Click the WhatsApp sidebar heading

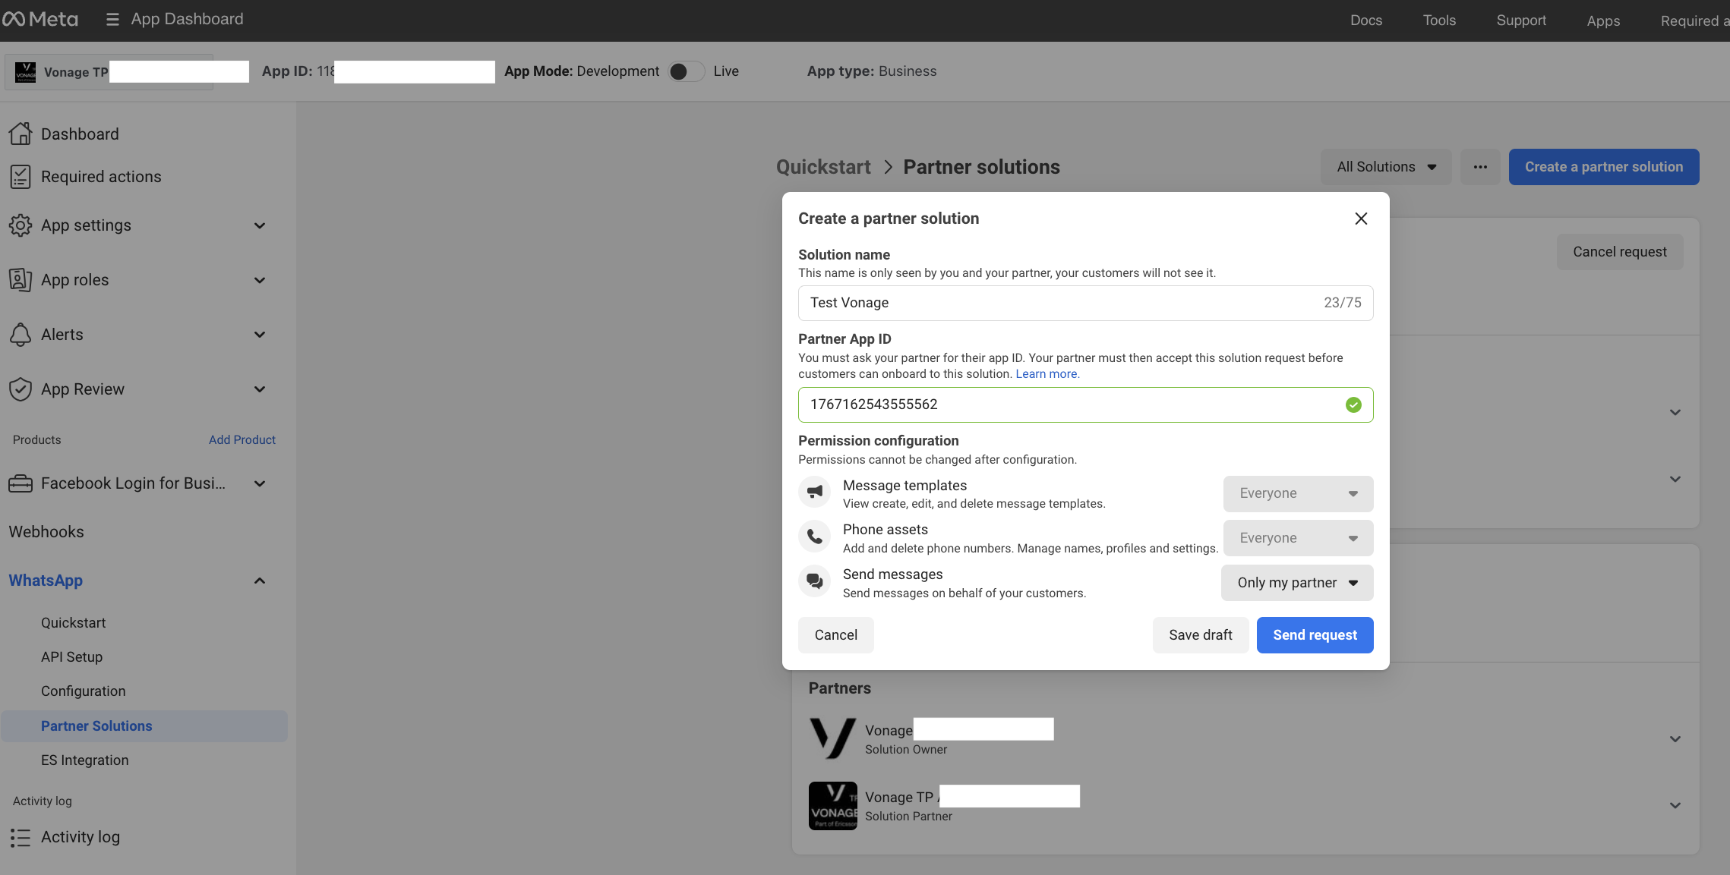tap(46, 581)
